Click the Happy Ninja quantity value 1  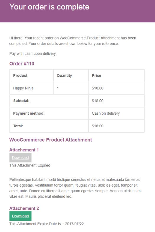[58, 88]
